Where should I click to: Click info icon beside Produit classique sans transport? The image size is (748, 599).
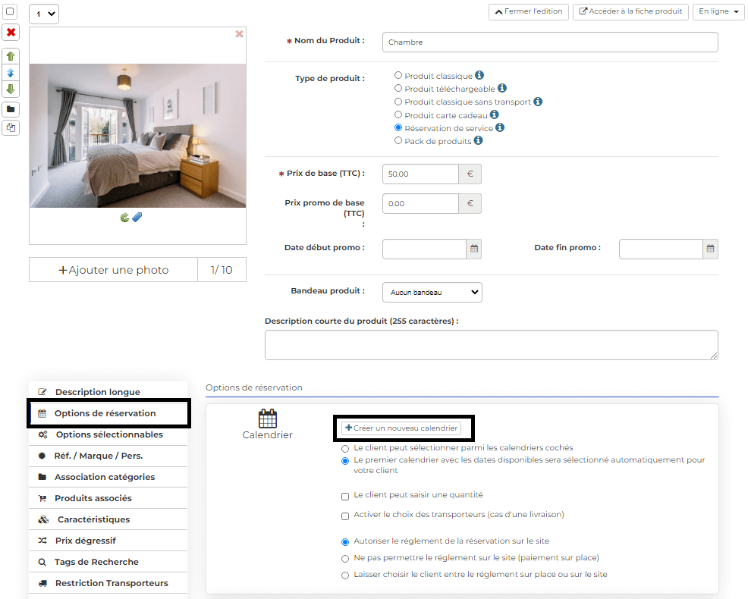click(x=538, y=101)
